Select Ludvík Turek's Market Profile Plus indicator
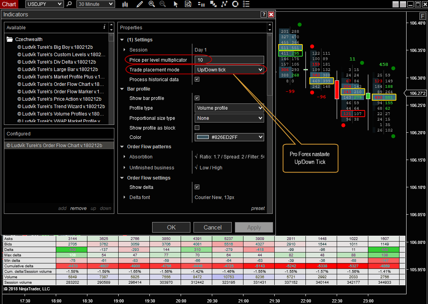The image size is (428, 304). click(x=61, y=77)
